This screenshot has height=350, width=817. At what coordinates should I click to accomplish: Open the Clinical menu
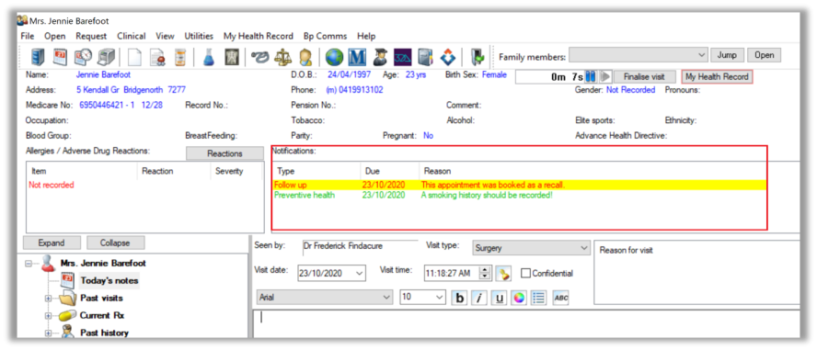coord(132,36)
